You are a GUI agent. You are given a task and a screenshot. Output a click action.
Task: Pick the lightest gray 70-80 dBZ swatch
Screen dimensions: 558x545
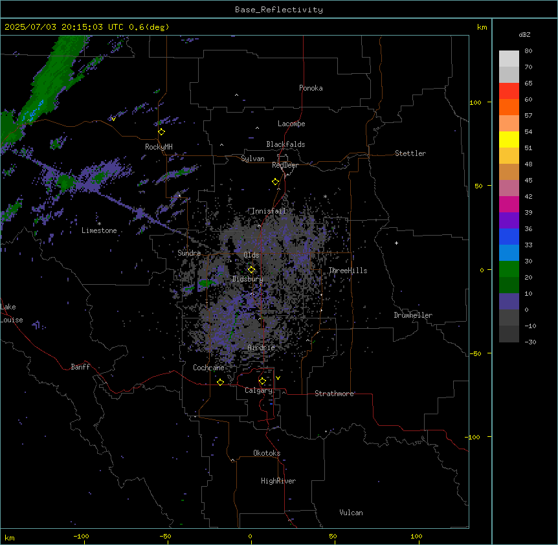click(509, 59)
